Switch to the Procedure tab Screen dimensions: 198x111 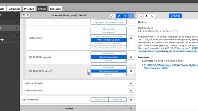[x=29, y=9]
